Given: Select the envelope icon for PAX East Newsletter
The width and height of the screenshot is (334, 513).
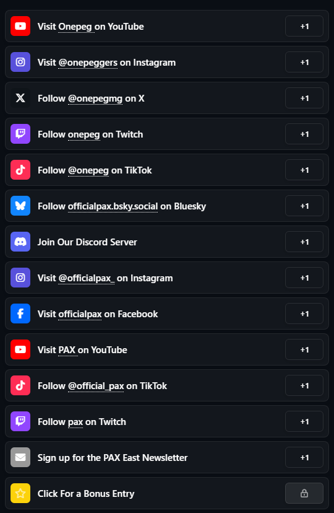Looking at the screenshot, I should pos(20,457).
